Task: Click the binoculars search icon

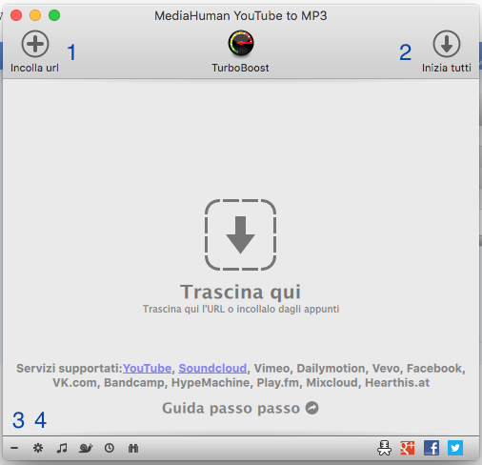Action: click(x=133, y=448)
